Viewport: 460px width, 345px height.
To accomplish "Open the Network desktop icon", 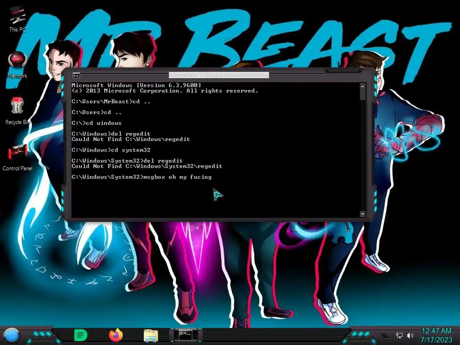I will click(x=18, y=65).
